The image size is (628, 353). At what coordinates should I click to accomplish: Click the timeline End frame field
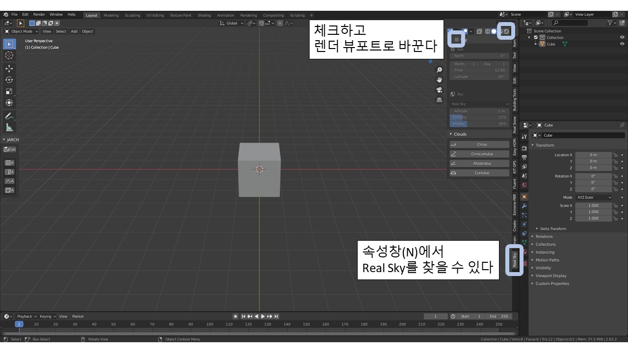click(x=499, y=316)
